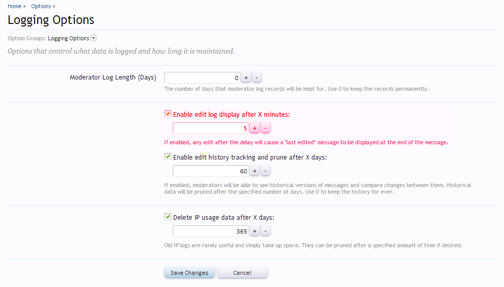The image size is (504, 287).
Task: Click the Save Changes button
Action: pyautogui.click(x=190, y=273)
